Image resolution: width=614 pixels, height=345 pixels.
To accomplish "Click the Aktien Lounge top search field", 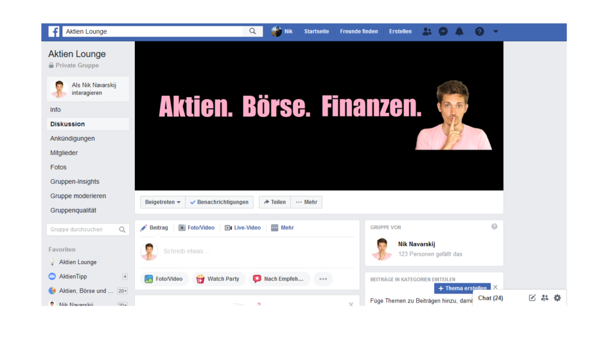I will point(153,31).
